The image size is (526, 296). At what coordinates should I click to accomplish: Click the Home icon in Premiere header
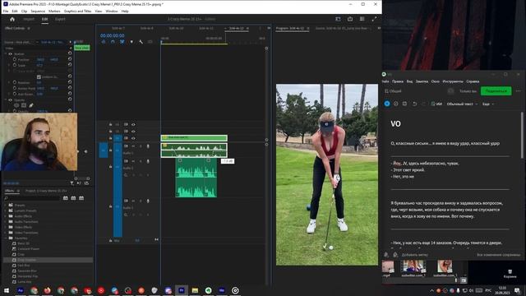click(12, 19)
